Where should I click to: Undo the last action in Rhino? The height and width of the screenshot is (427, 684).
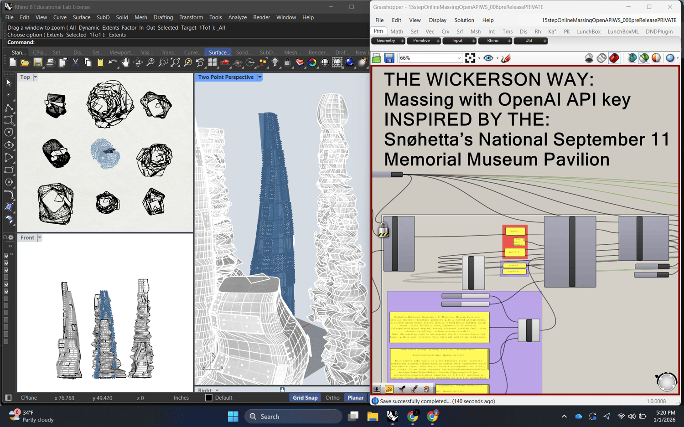tap(113, 63)
